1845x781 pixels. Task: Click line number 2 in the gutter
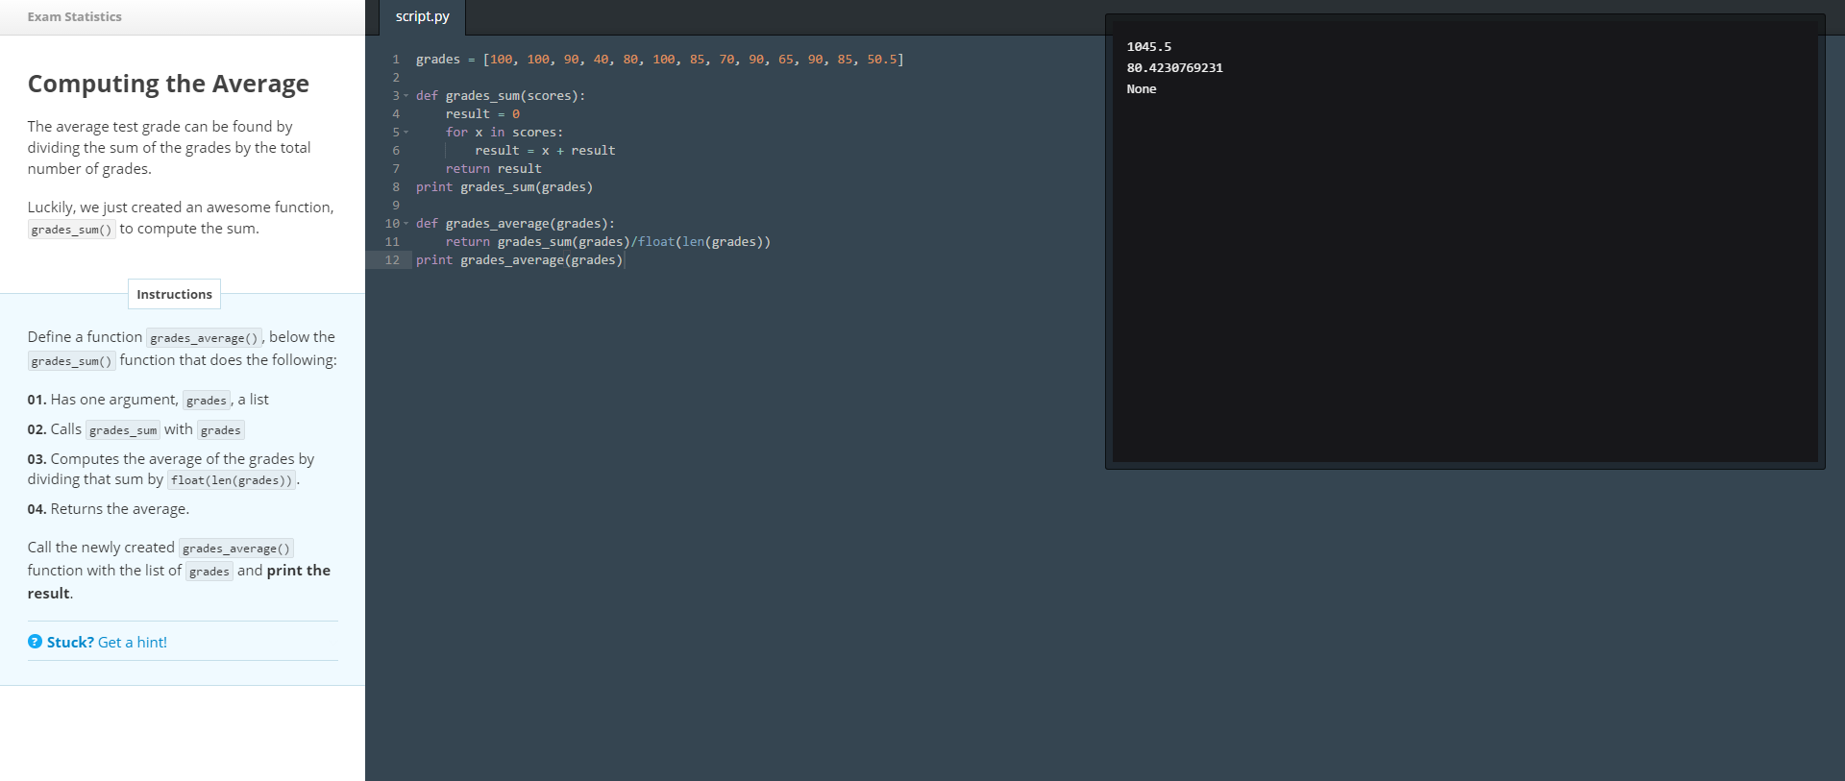[x=395, y=78]
